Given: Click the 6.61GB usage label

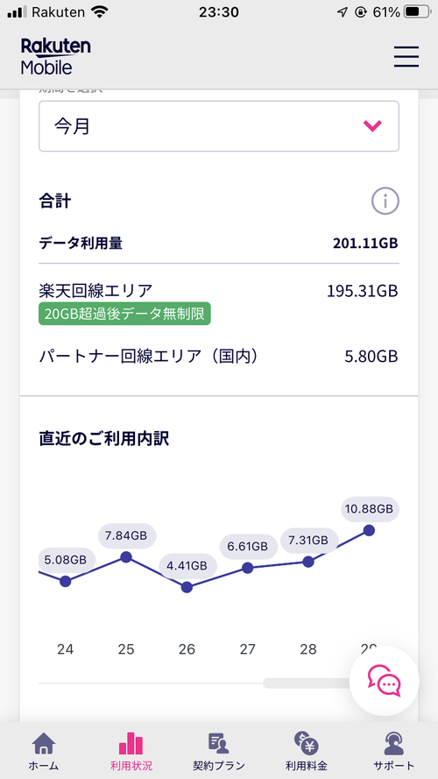Looking at the screenshot, I should (x=248, y=547).
